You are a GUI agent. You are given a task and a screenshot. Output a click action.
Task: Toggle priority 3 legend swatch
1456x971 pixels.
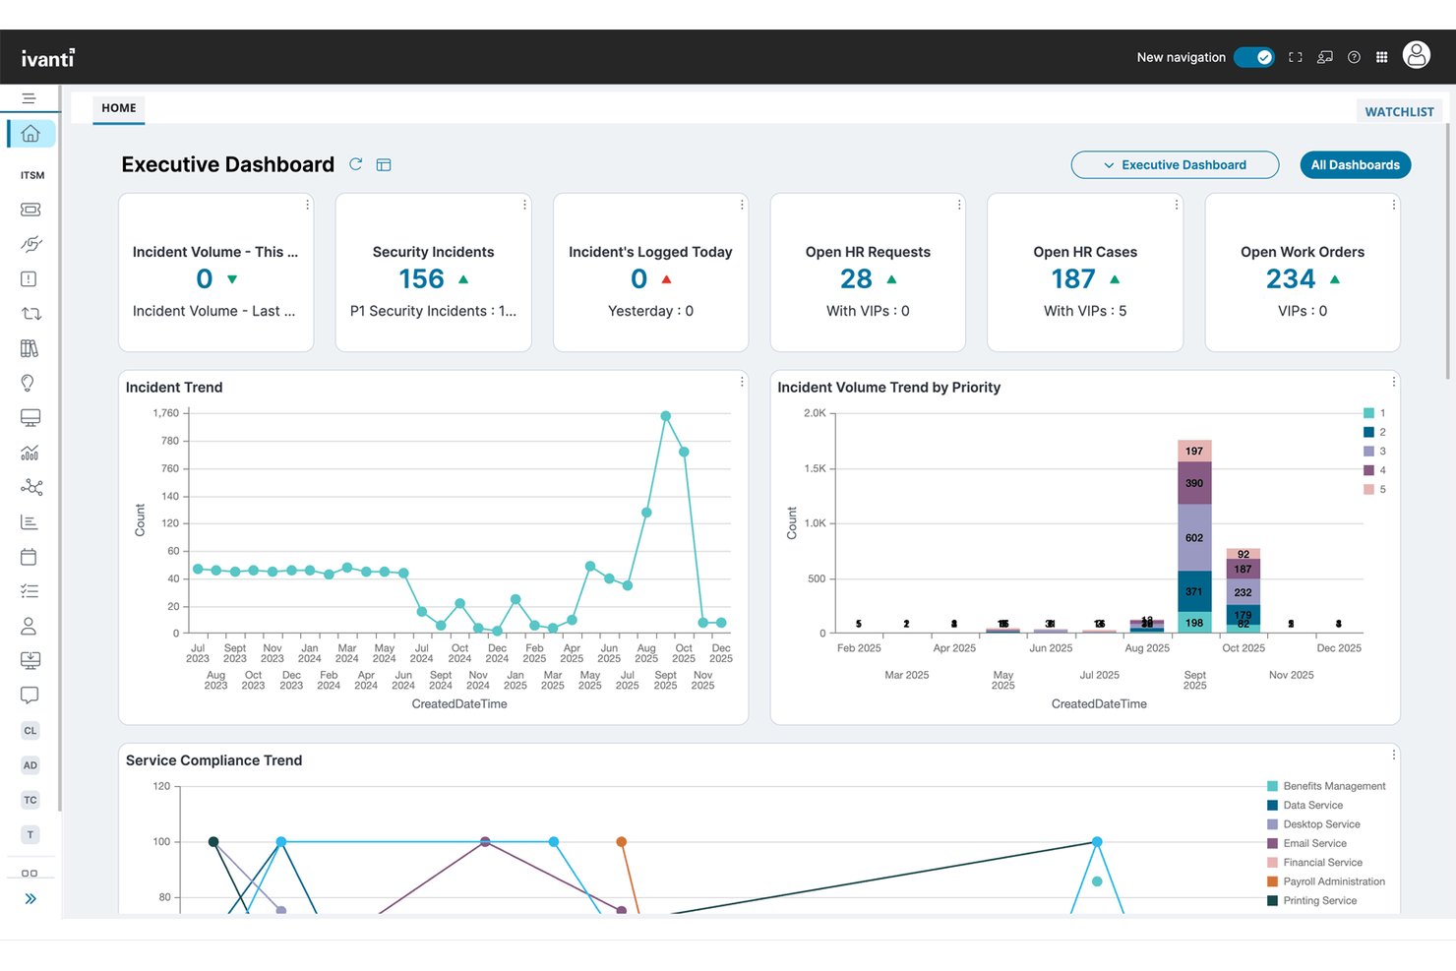point(1368,452)
